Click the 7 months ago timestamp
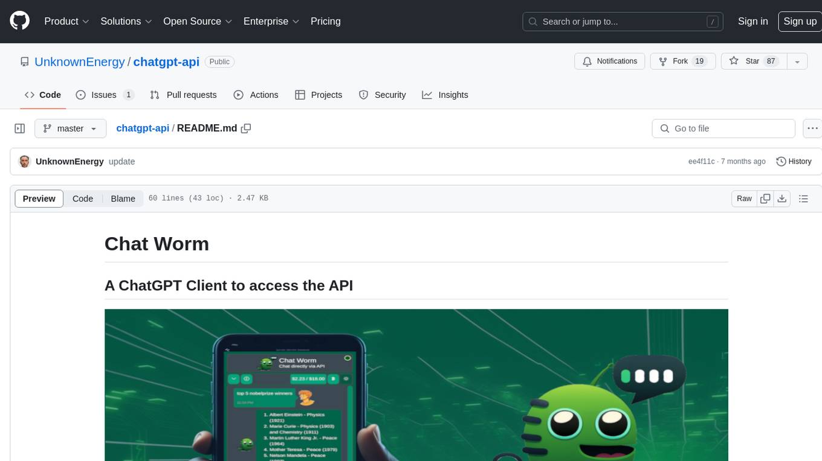Image resolution: width=822 pixels, height=461 pixels. (x=743, y=162)
